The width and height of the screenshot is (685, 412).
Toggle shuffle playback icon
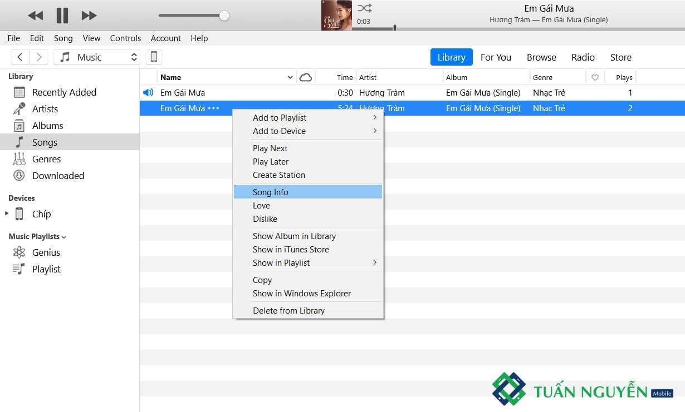point(364,8)
